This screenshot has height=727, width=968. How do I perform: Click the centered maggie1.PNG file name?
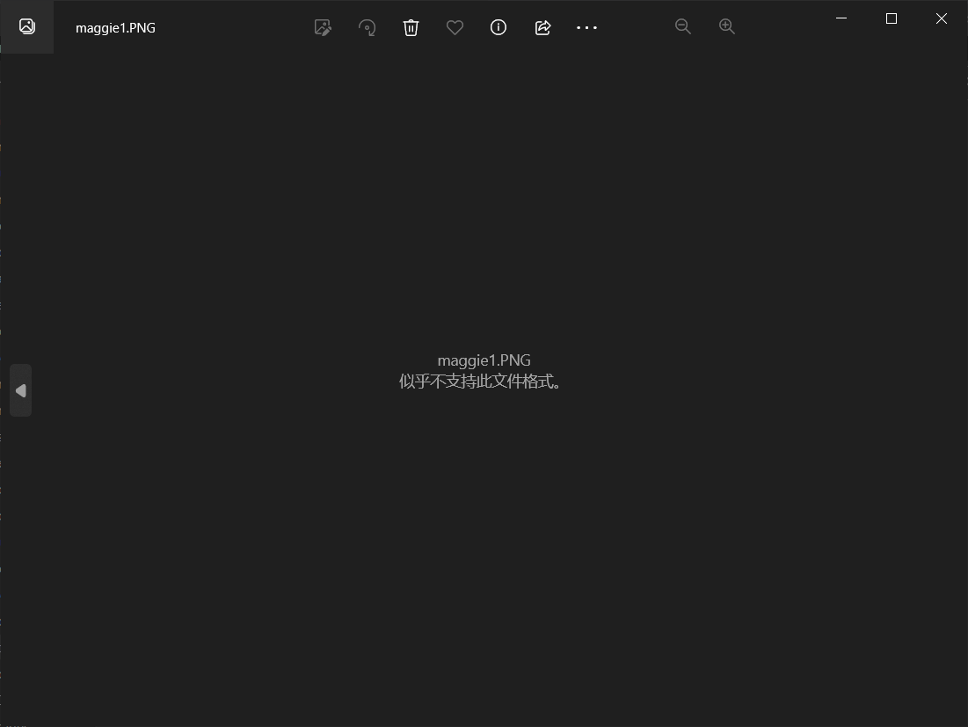[484, 360]
